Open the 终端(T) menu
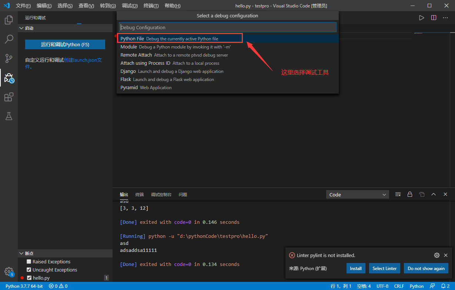 (x=151, y=6)
